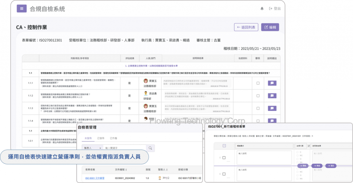Switch to the 已發佈 tab
Image resolution: width=353 pixels, height=183 pixels.
coord(101,138)
